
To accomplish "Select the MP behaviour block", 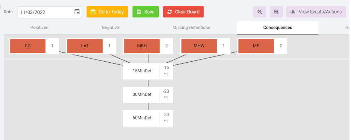I will click(256, 46).
